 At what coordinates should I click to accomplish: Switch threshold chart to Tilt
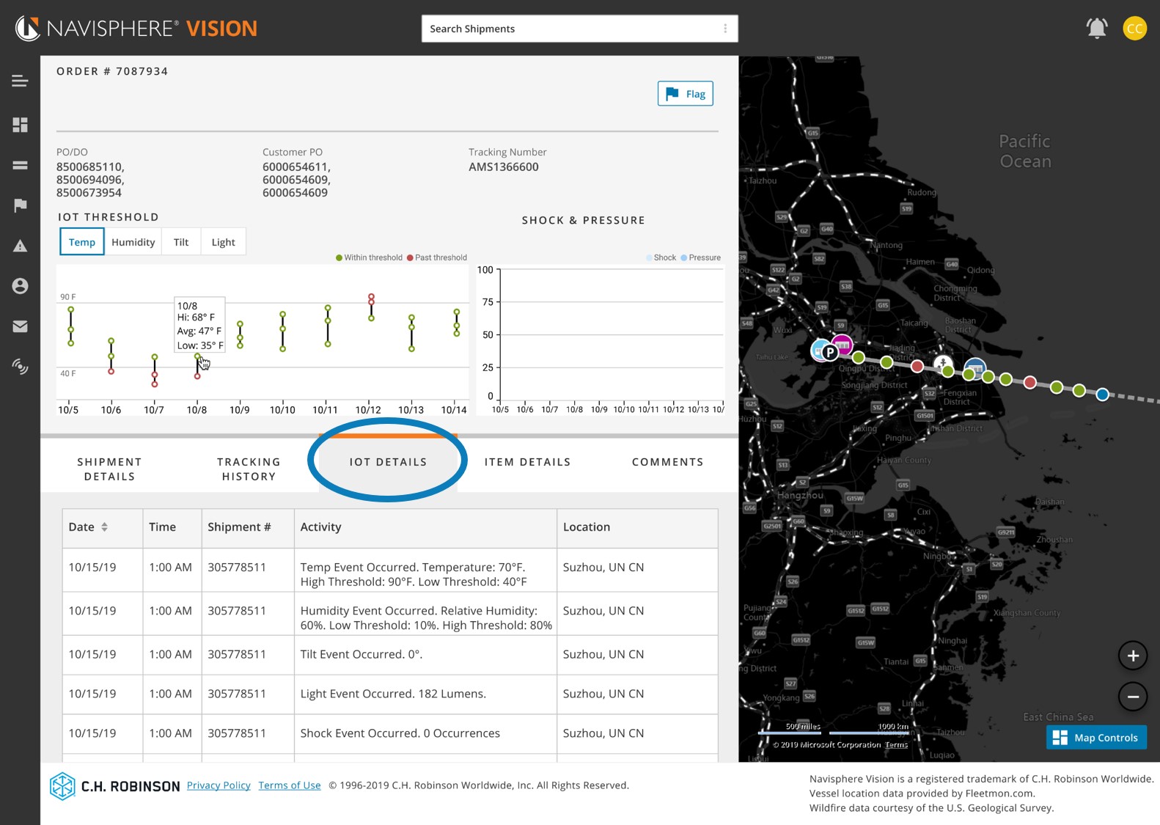181,242
